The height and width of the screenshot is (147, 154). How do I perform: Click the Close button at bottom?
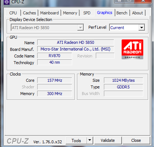136,140
